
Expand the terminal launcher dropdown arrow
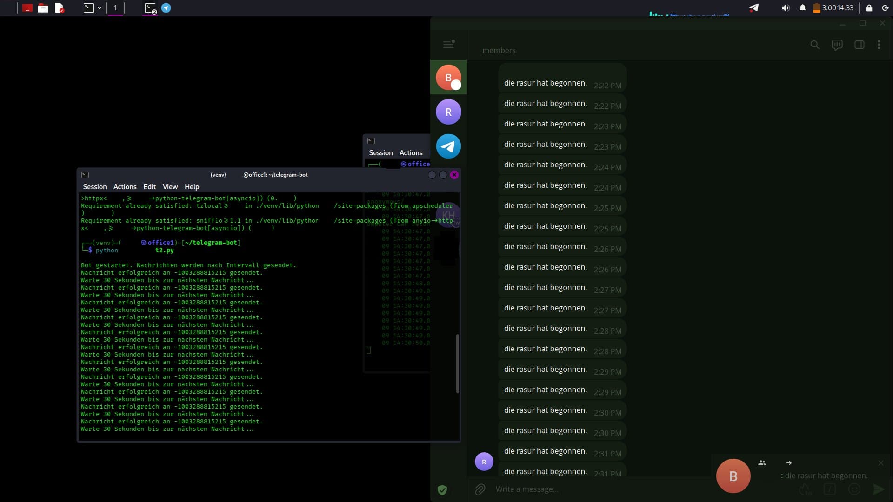(100, 8)
